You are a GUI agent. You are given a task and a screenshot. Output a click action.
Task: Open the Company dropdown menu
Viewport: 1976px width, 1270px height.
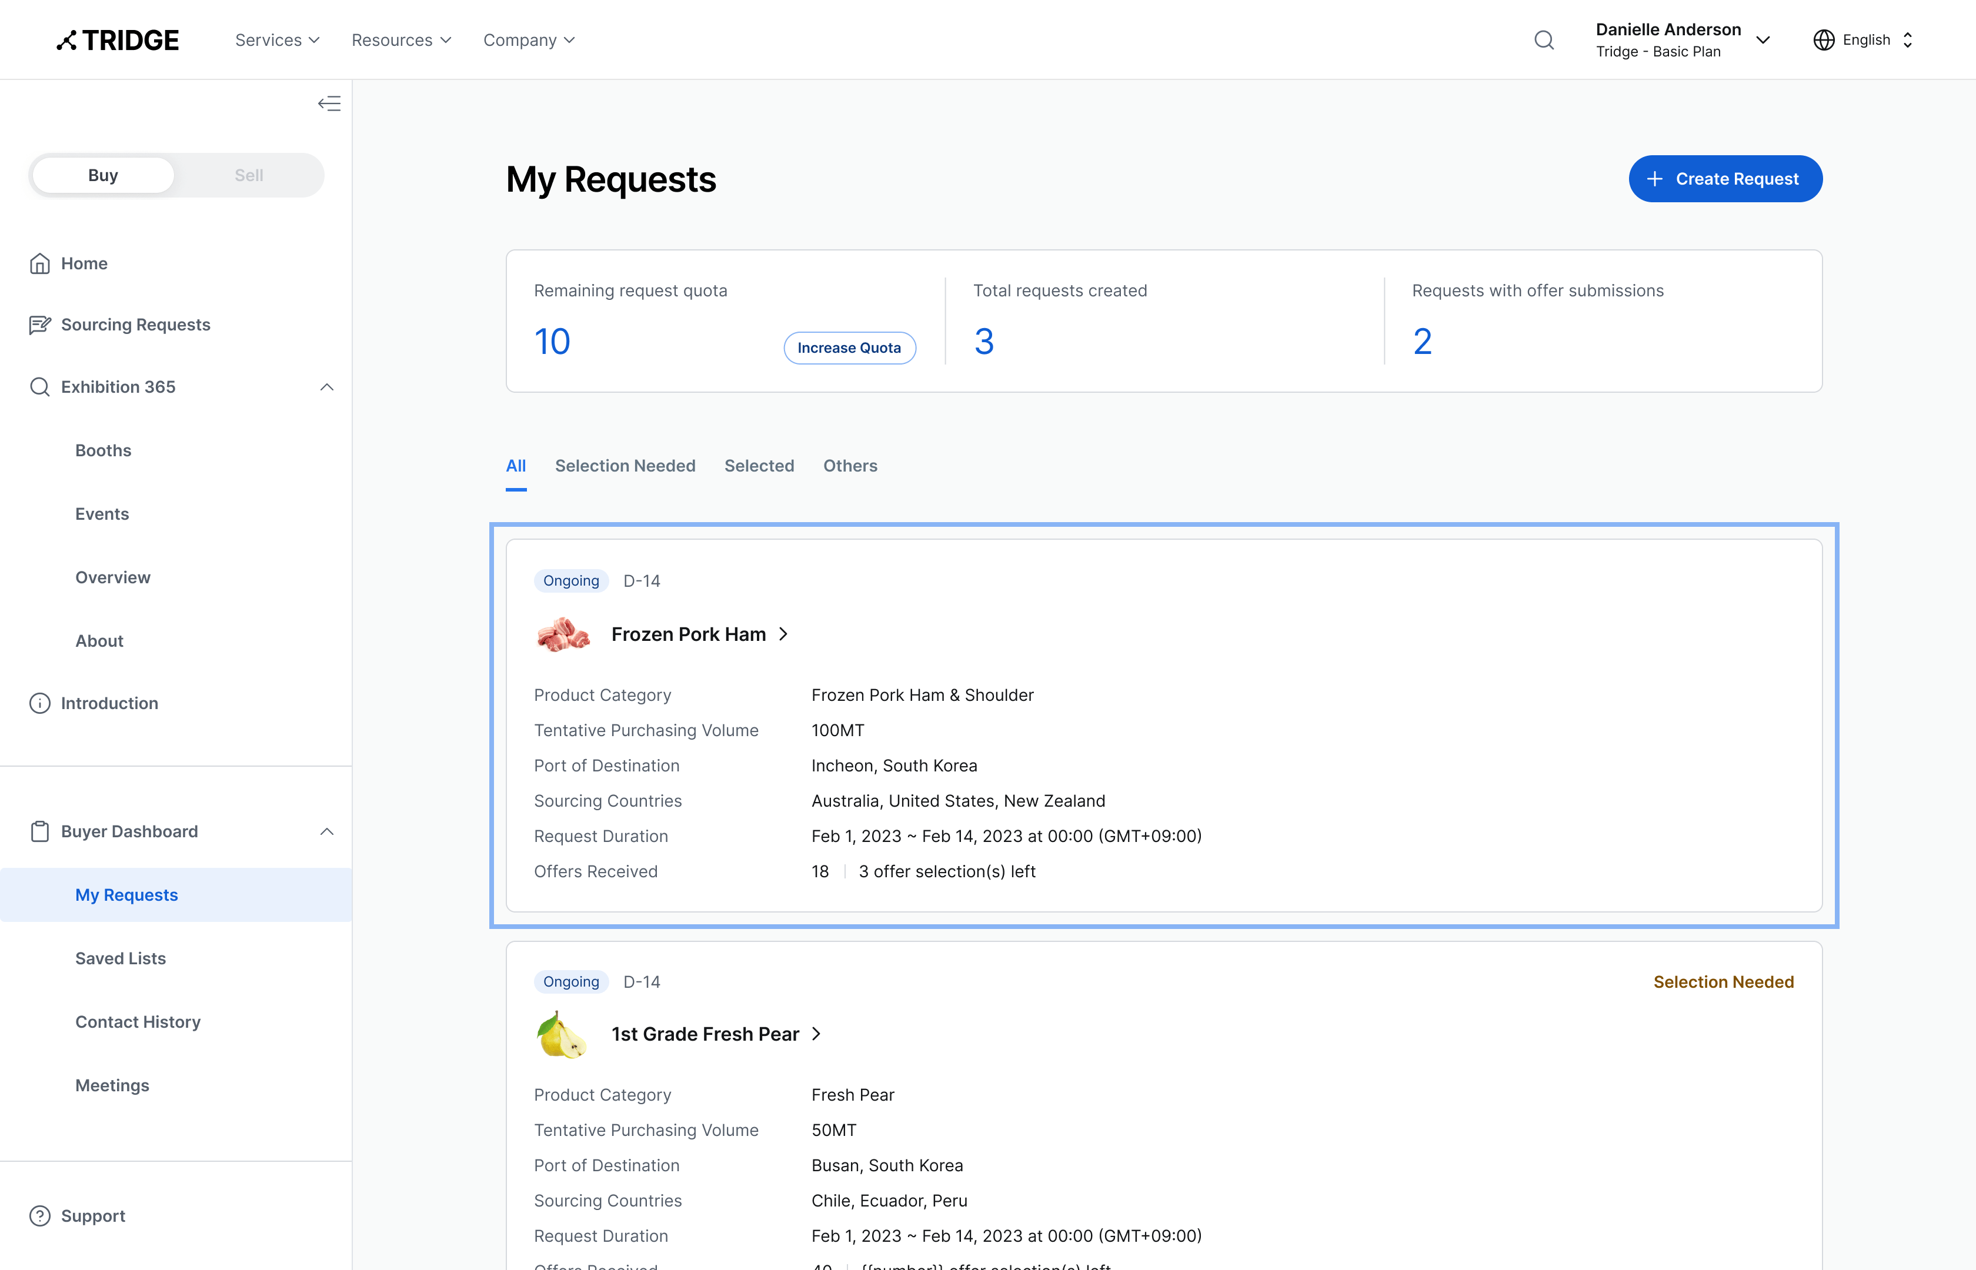pos(529,39)
